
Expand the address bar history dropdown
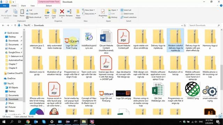pos(182,25)
